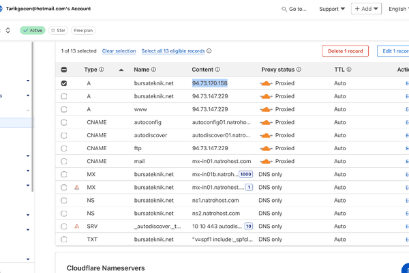Click the up-down account switcher arrows

click(7, 30)
